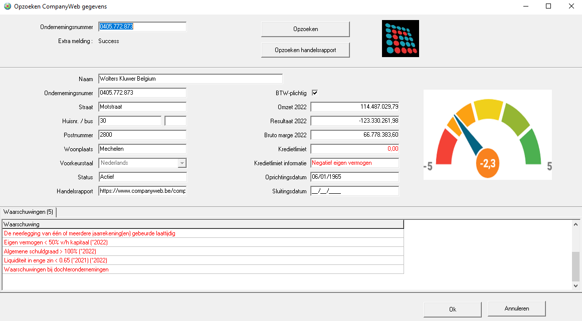Click the Waarschuwing column header
Screen dimensions: 582x321
coord(203,224)
